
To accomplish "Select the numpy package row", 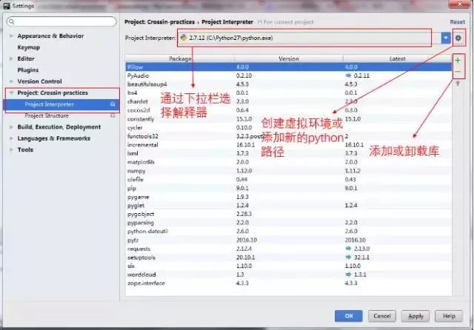I will pos(289,171).
